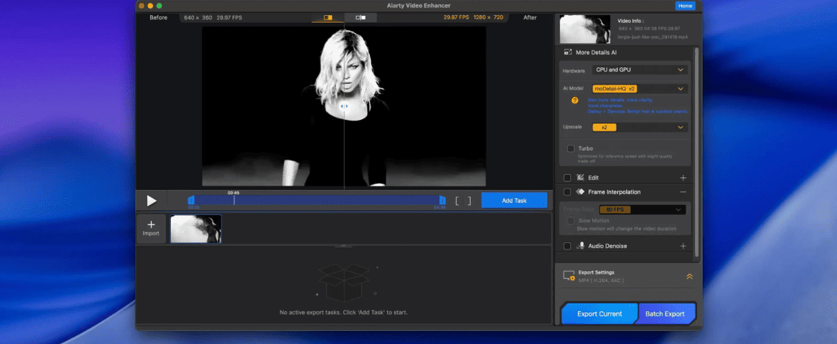Enable the Frame Interpolation checkbox
The image size is (837, 344).
[568, 192]
